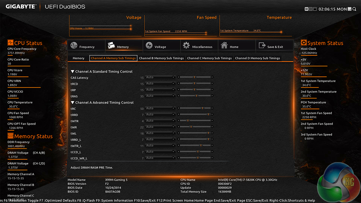Click the tWR slider handle
The width and height of the screenshot is (361, 203).
tap(191, 127)
